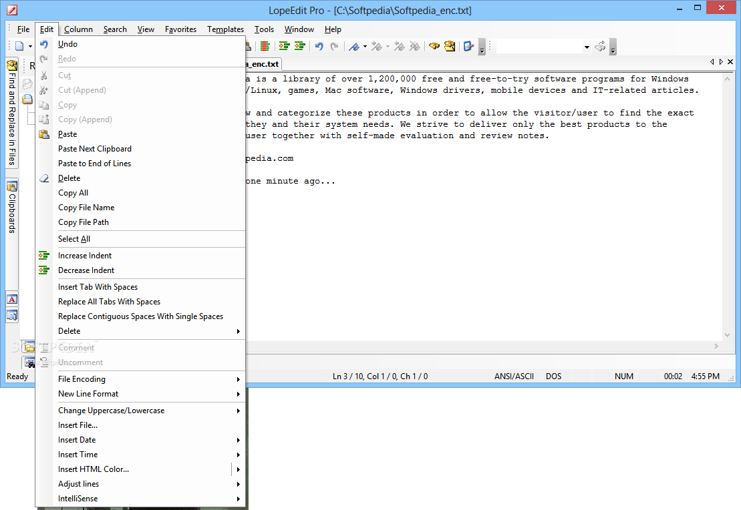The image size is (741, 510).
Task: Choose Replace Contiguous Spaces With Single Spaces
Action: pos(140,316)
